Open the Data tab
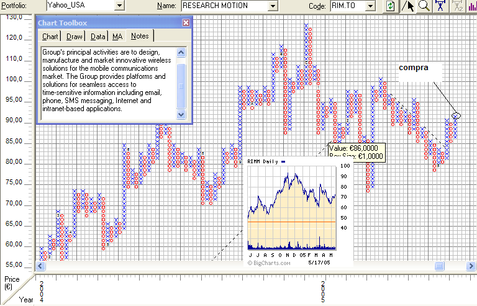The image size is (477, 306). [x=98, y=37]
